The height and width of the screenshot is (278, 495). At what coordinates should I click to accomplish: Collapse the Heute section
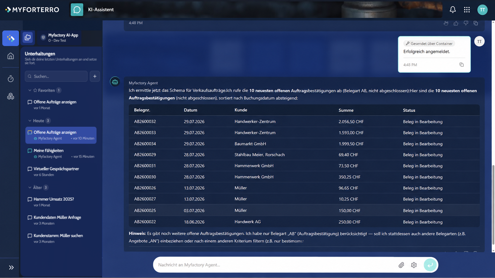click(x=30, y=121)
